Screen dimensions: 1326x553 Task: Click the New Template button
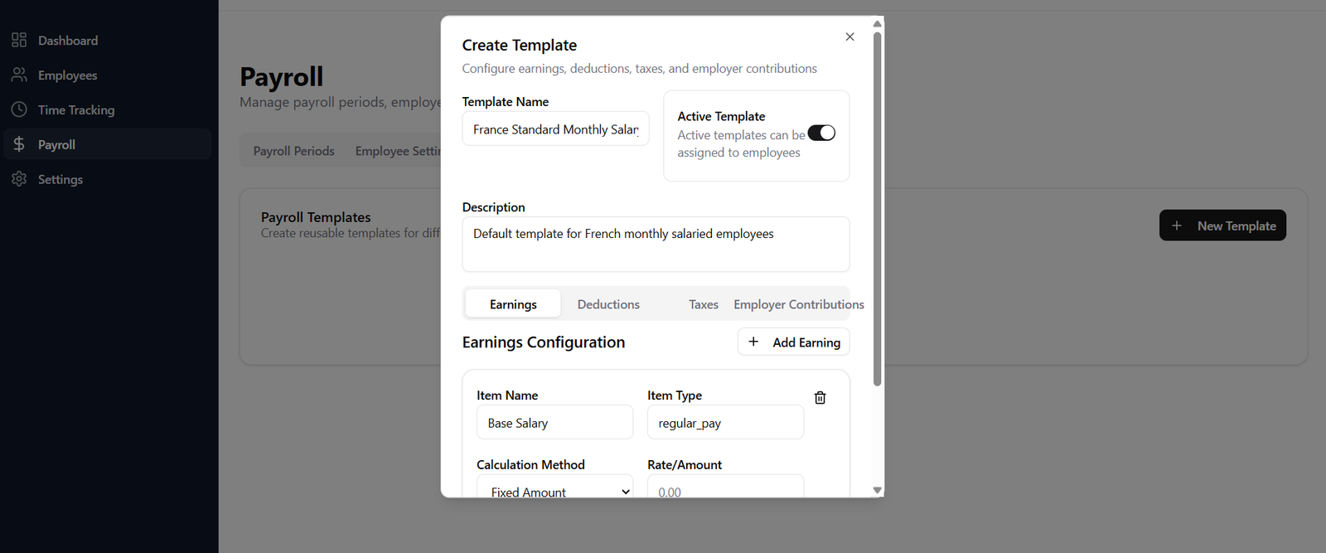[1222, 226]
